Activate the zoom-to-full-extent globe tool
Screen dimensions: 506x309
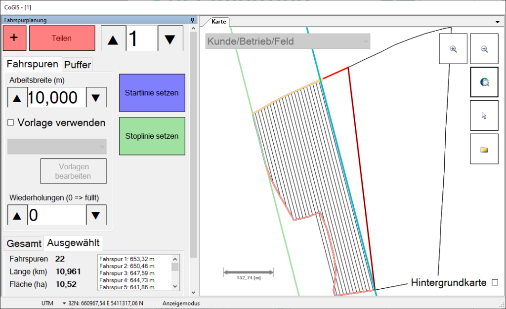tap(484, 82)
